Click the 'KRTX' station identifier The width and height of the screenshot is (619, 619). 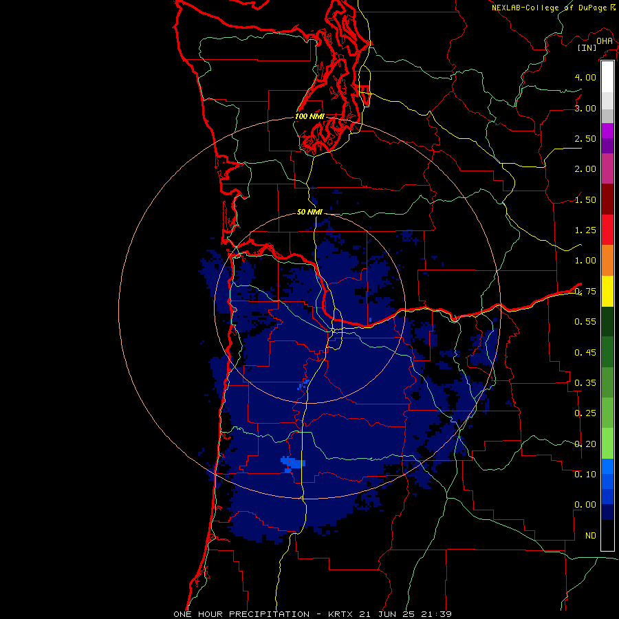coord(340,614)
